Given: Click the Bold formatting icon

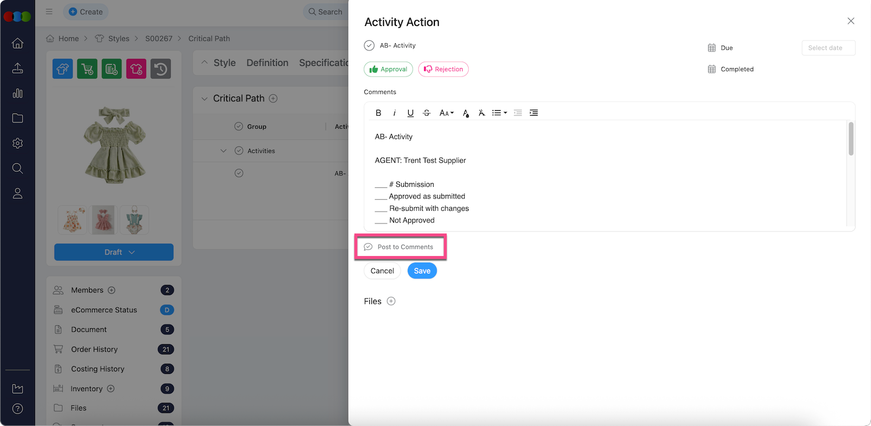Looking at the screenshot, I should click(x=379, y=113).
